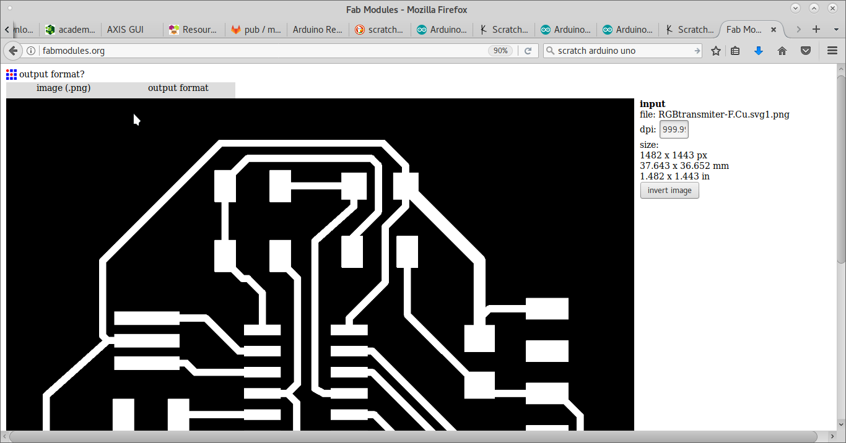Open window menu icon in title bar
The image size is (846, 443).
coord(11,9)
